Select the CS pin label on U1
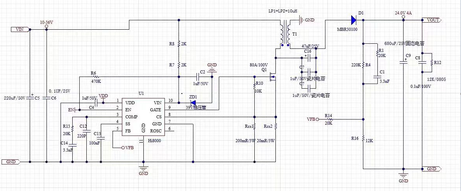Viewport: 461px width, 191px height. click(158, 117)
